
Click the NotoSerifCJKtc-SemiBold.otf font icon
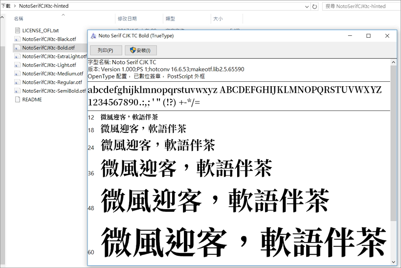[18, 91]
